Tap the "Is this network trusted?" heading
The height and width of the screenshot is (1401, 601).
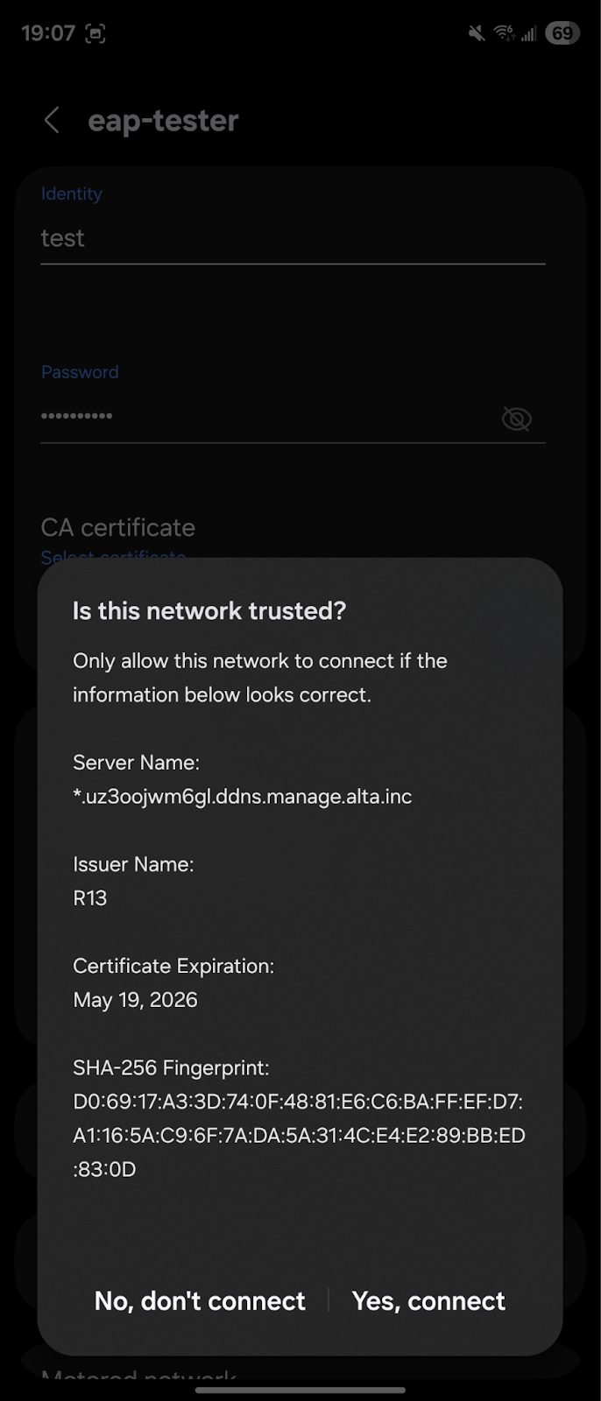209,610
